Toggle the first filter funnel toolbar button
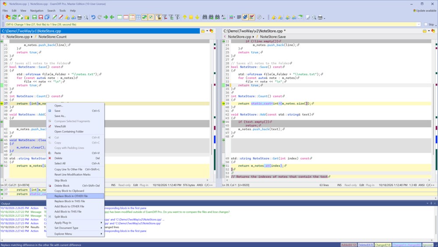 pos(159,18)
